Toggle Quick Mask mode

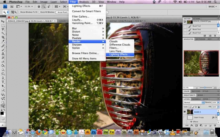coord(3,119)
